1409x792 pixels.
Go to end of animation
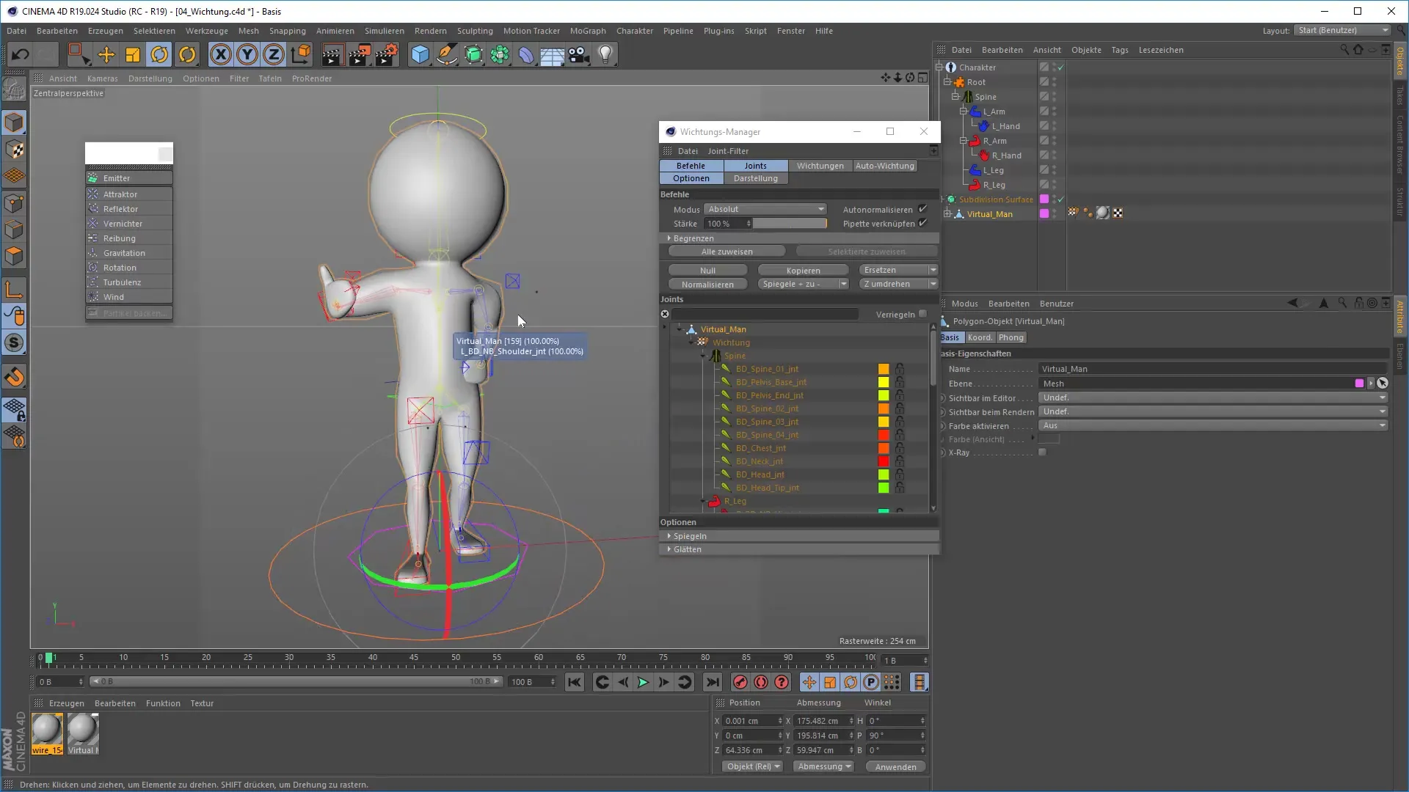(713, 683)
